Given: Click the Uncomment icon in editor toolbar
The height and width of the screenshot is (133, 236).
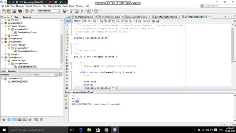Looking at the screenshot, I should (157, 21).
